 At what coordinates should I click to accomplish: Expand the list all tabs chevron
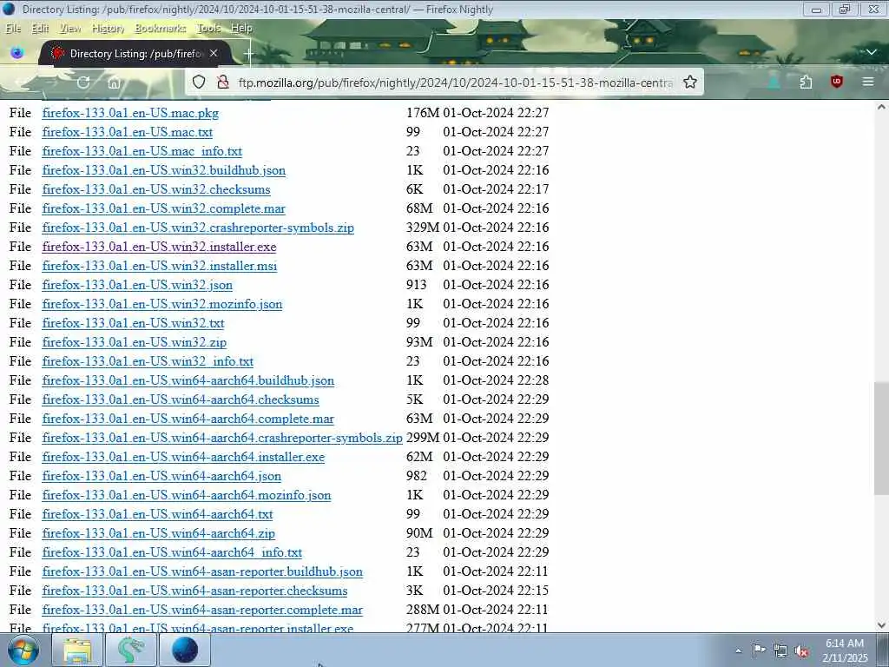pos(872,52)
